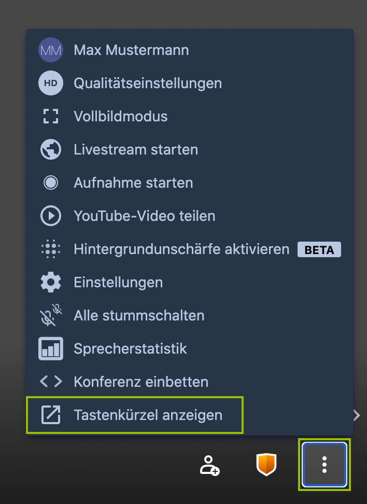The image size is (367, 504).
Task: Click the settings gear icon
Action: pyautogui.click(x=50, y=282)
